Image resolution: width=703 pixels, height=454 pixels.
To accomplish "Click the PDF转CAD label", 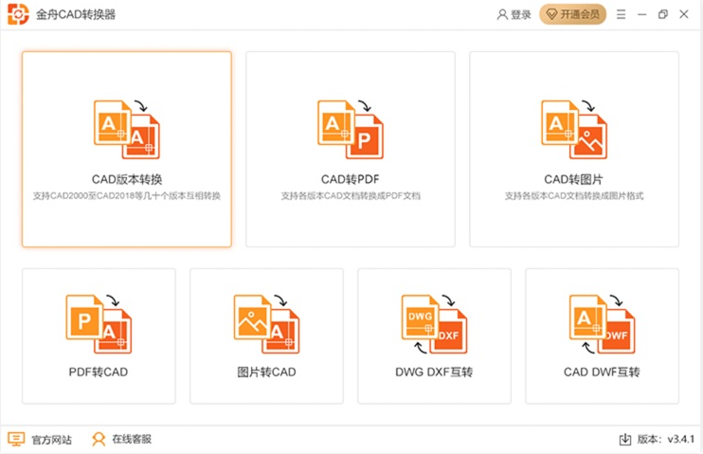I will 99,372.
